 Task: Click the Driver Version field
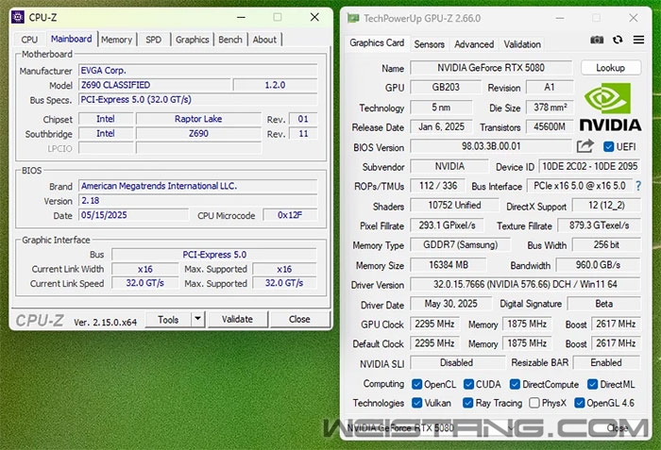pos(525,284)
